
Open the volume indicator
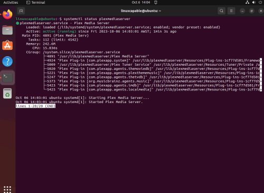tap(253, 3)
